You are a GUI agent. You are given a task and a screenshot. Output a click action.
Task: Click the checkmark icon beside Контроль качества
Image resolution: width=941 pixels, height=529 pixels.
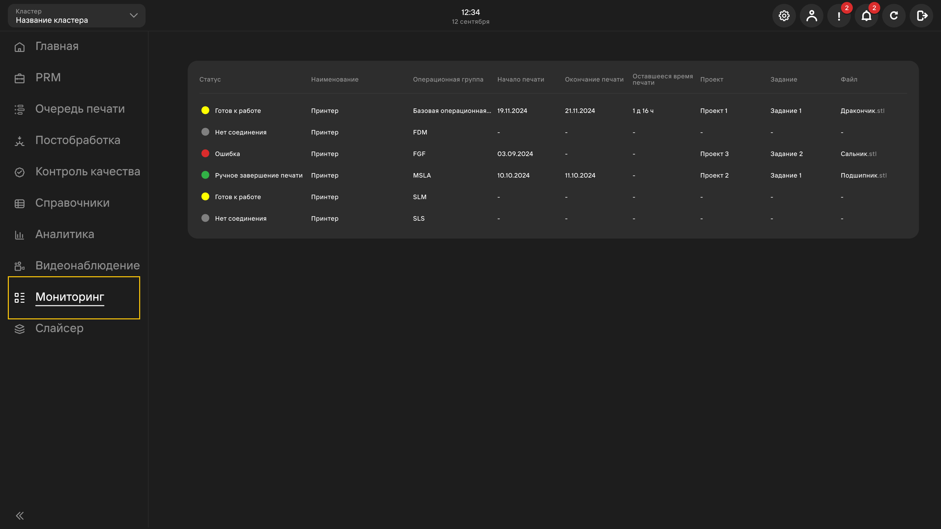click(x=19, y=172)
